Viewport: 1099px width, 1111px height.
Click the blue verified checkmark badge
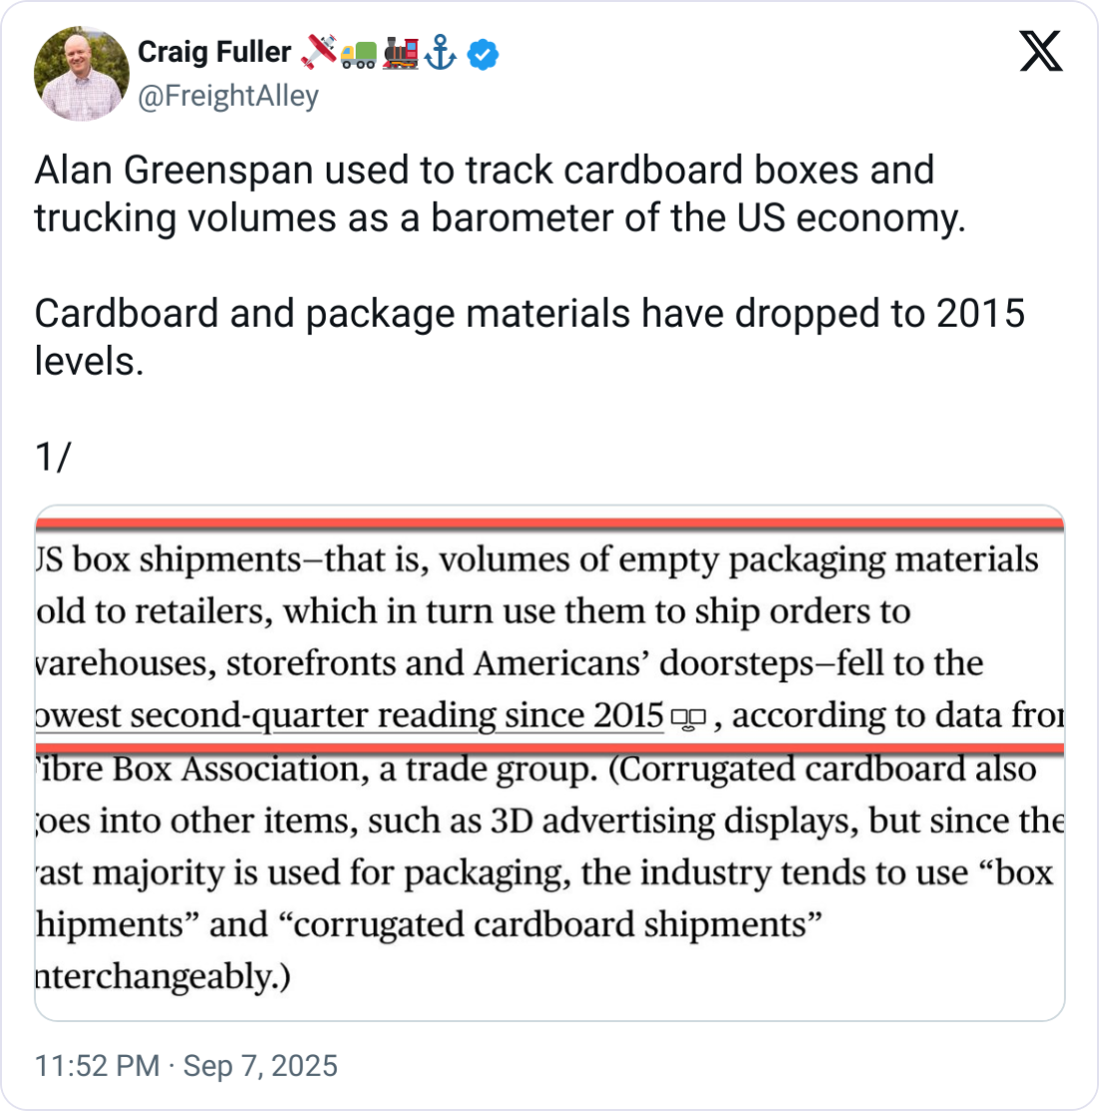pyautogui.click(x=483, y=53)
